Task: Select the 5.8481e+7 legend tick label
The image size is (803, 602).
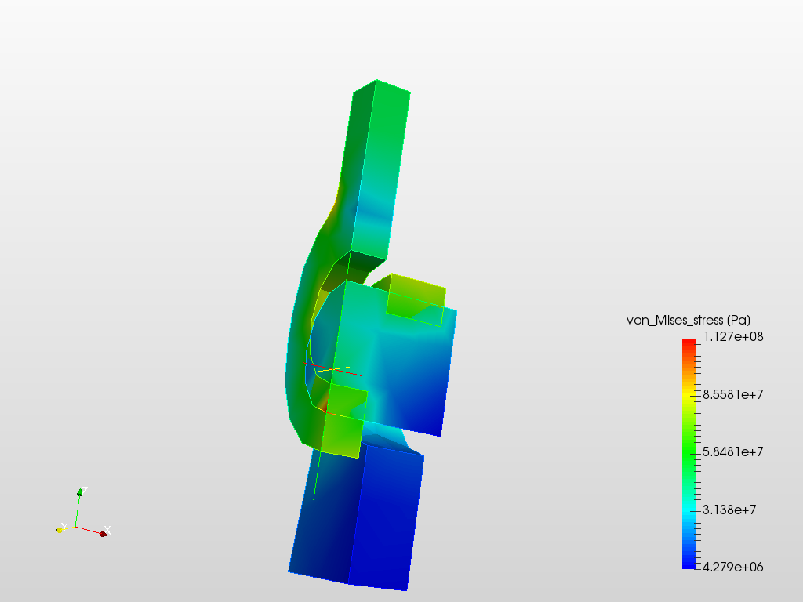Action: pyautogui.click(x=733, y=452)
